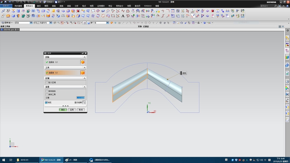Screen dimensions: 290x163
Task: Collapse the 目标 section
Action: click(x=84, y=57)
